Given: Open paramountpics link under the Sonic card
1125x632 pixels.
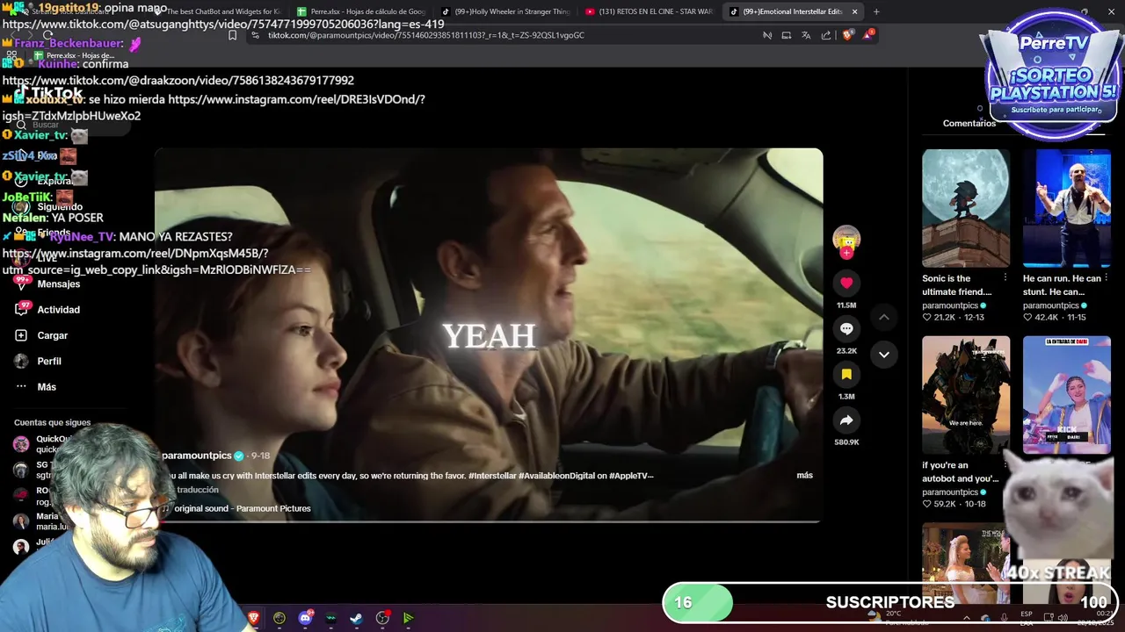Looking at the screenshot, I should [950, 305].
